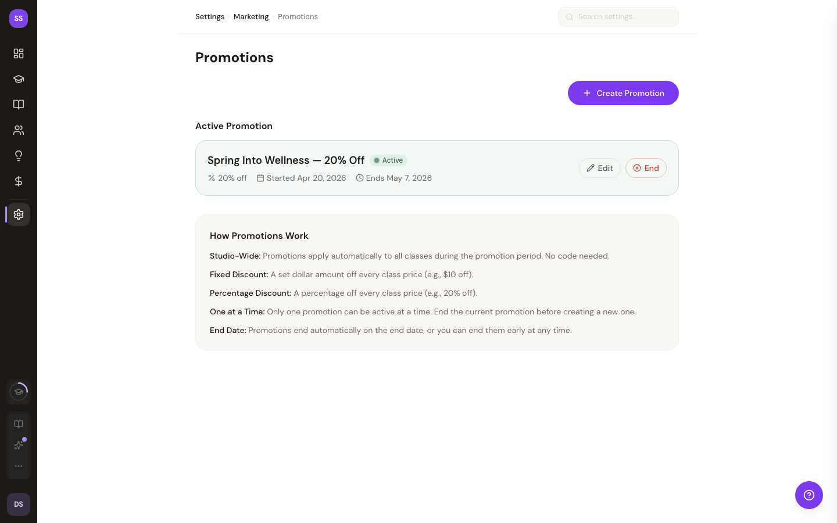Click the Create Promotion button
The image size is (837, 523).
[x=623, y=93]
